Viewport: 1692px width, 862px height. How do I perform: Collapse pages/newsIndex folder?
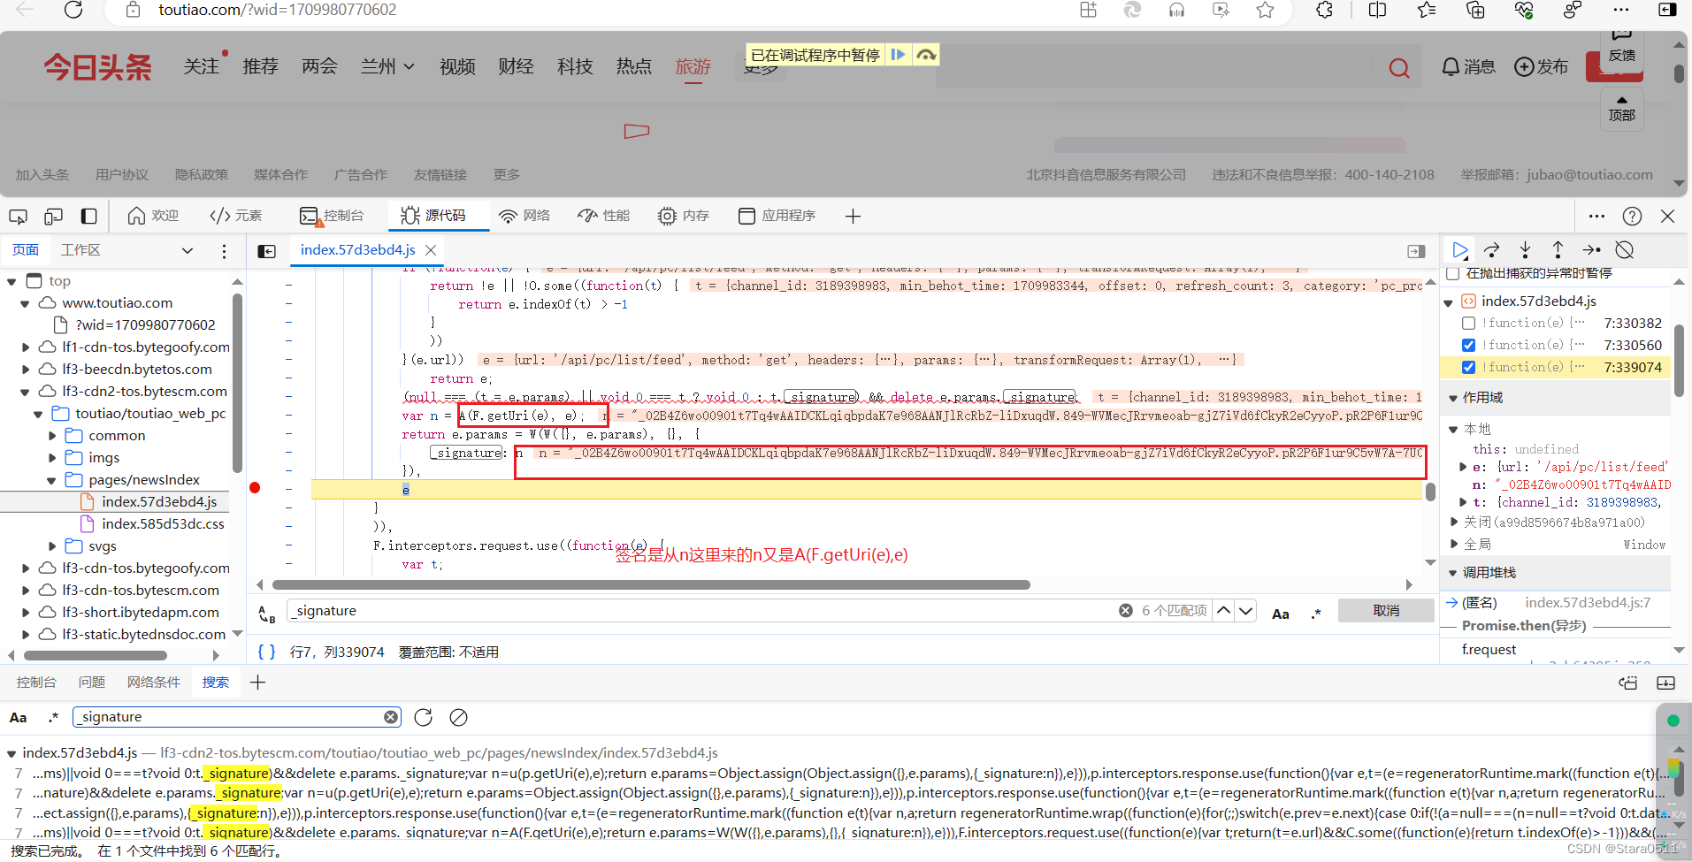click(51, 480)
